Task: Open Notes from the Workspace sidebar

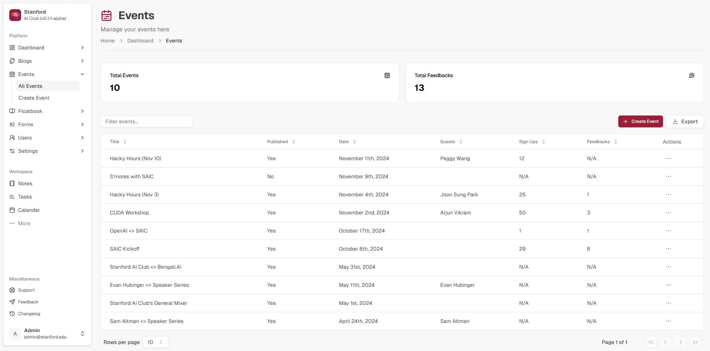Action: 25,183
